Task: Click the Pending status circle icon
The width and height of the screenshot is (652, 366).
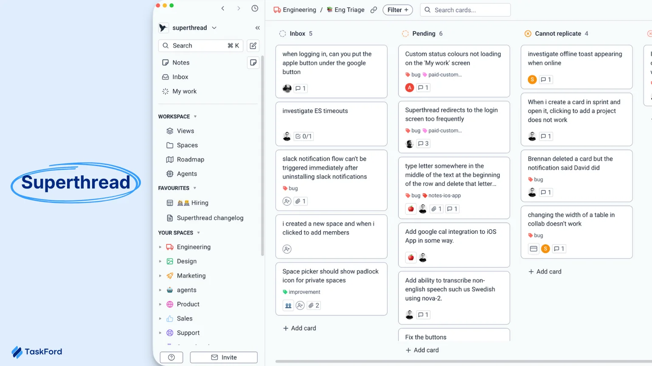Action: pos(405,33)
